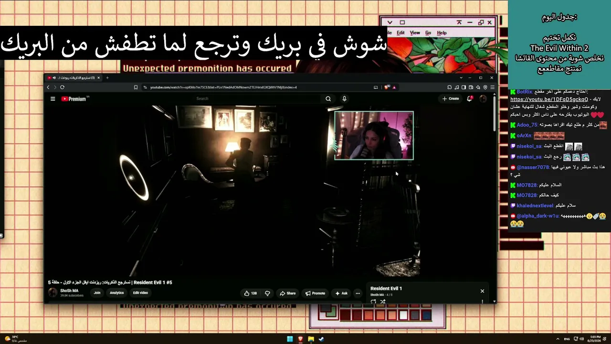Select chat username "@nasser7078"
This screenshot has height=344, width=611.
click(x=533, y=167)
